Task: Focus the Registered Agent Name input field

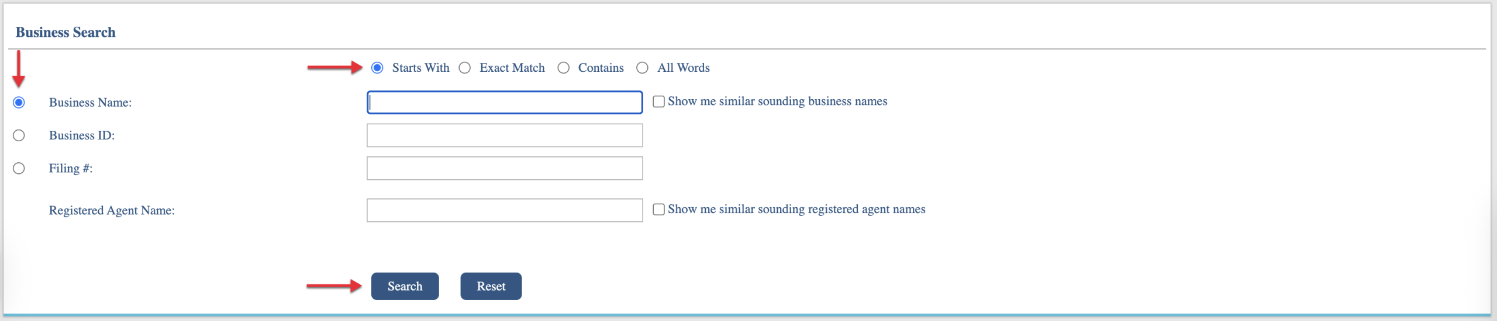Action: click(x=504, y=210)
